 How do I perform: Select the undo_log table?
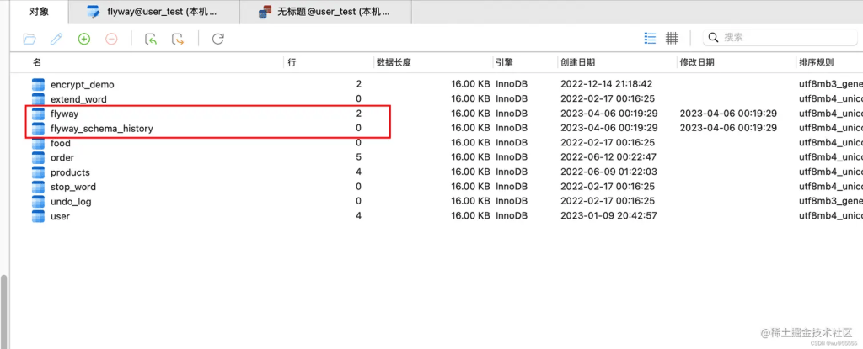click(x=71, y=202)
